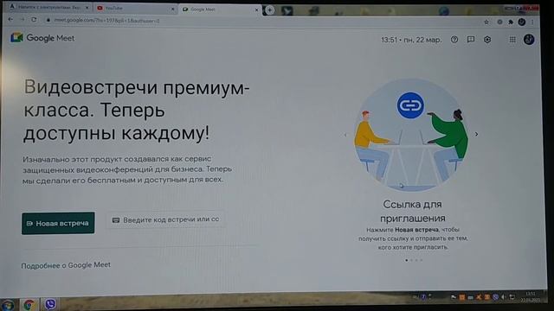Open Meet settings gear icon

click(487, 40)
